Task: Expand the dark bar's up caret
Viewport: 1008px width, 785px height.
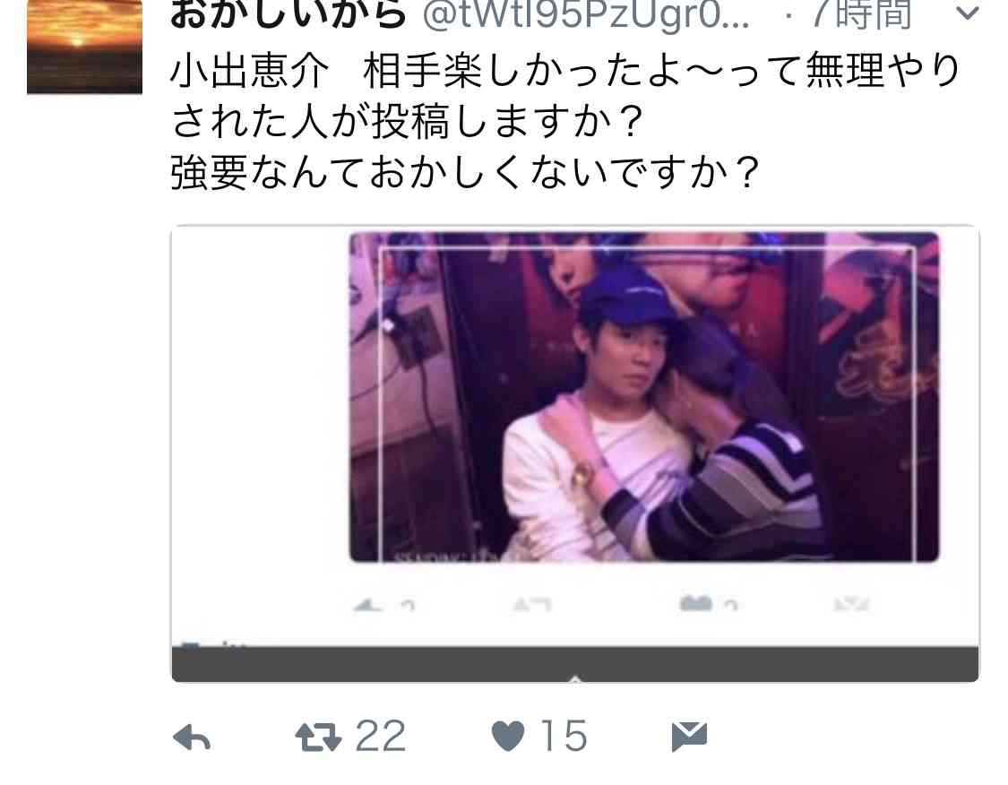Action: (575, 679)
